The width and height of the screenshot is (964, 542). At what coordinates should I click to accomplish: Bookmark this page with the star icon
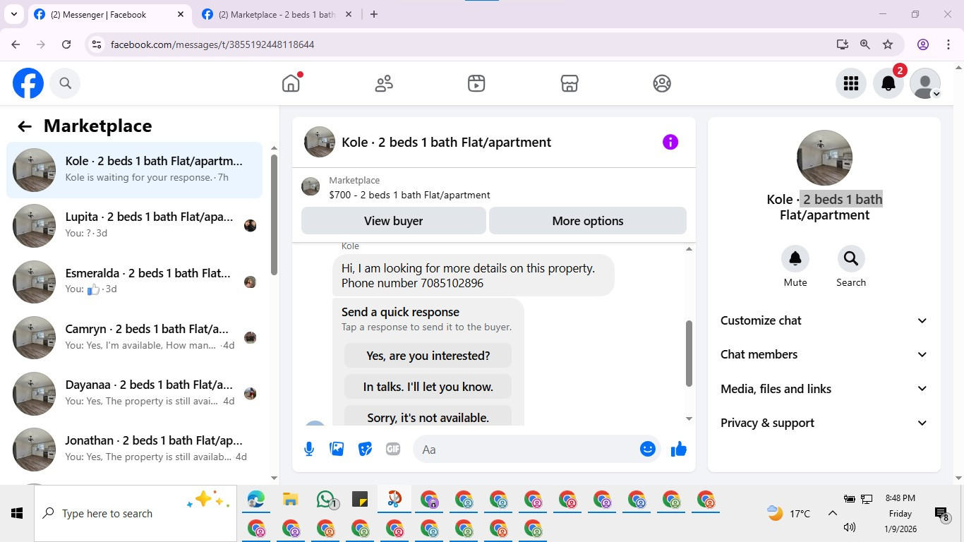coord(888,44)
